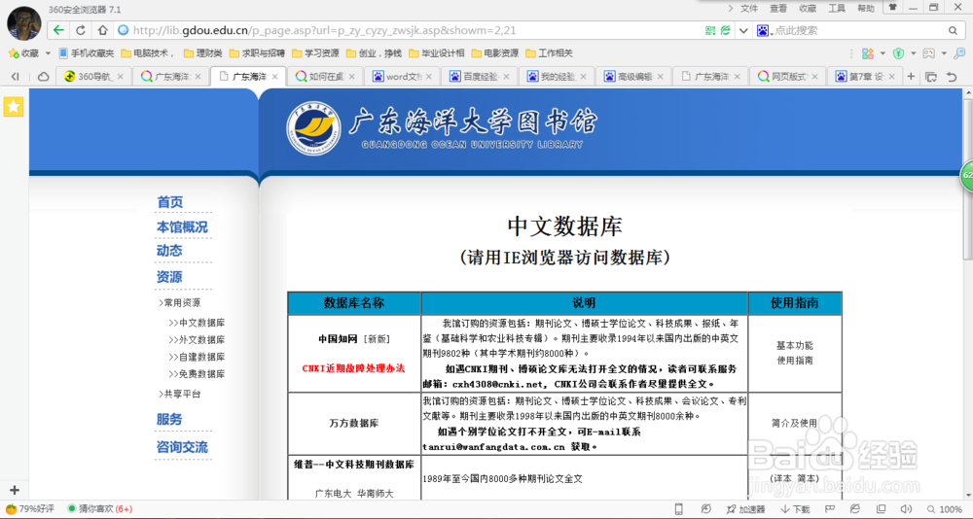
Task: Click user avatar photo in top-left
Action: (23, 23)
